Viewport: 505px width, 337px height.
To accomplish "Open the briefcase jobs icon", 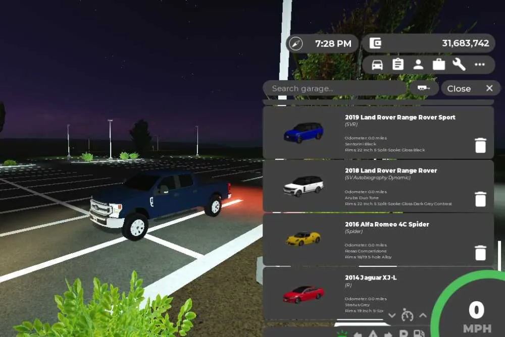I will (x=439, y=65).
